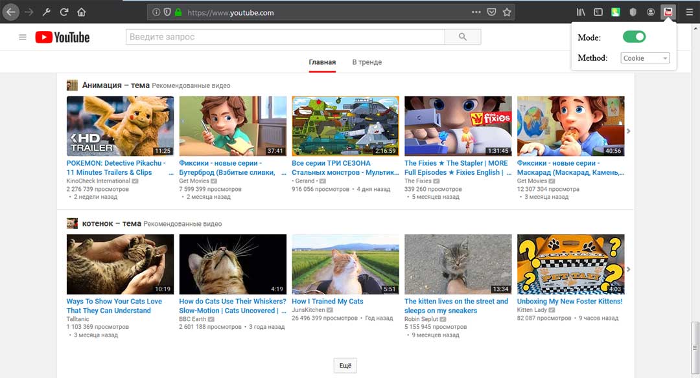Open the Pikachu trailer thumbnail
The height and width of the screenshot is (378, 700).
[x=120, y=126]
